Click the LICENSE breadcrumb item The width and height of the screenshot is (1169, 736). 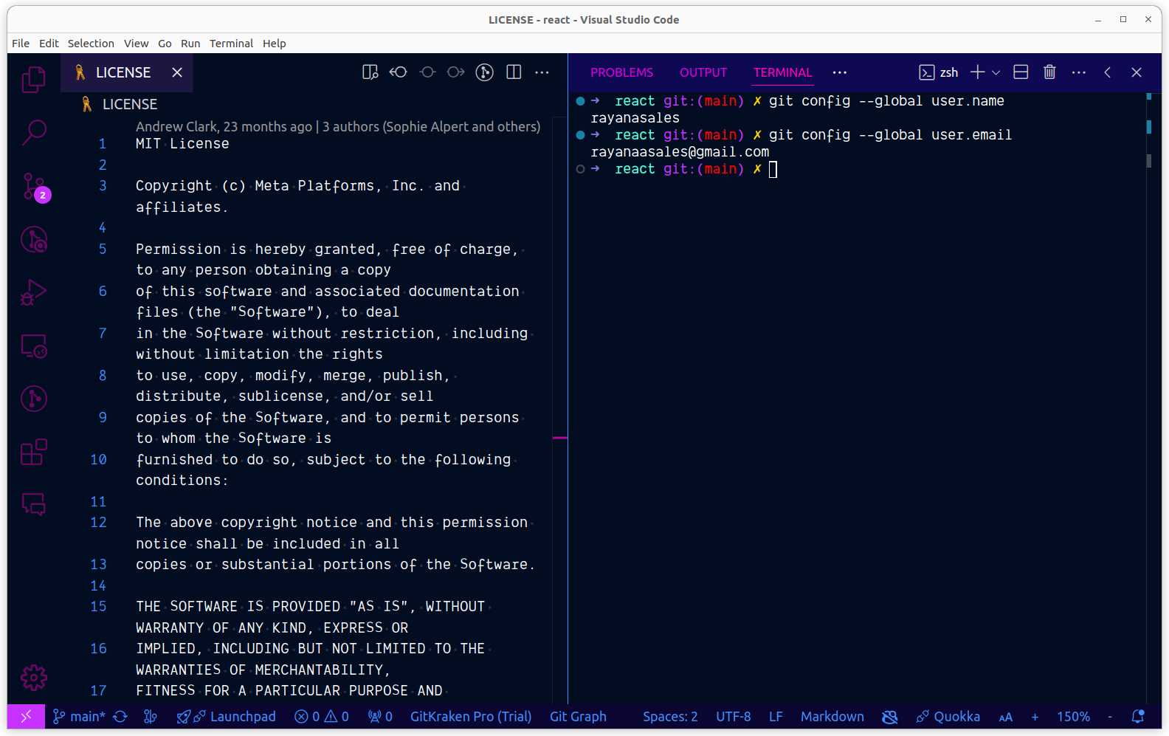pyautogui.click(x=130, y=104)
